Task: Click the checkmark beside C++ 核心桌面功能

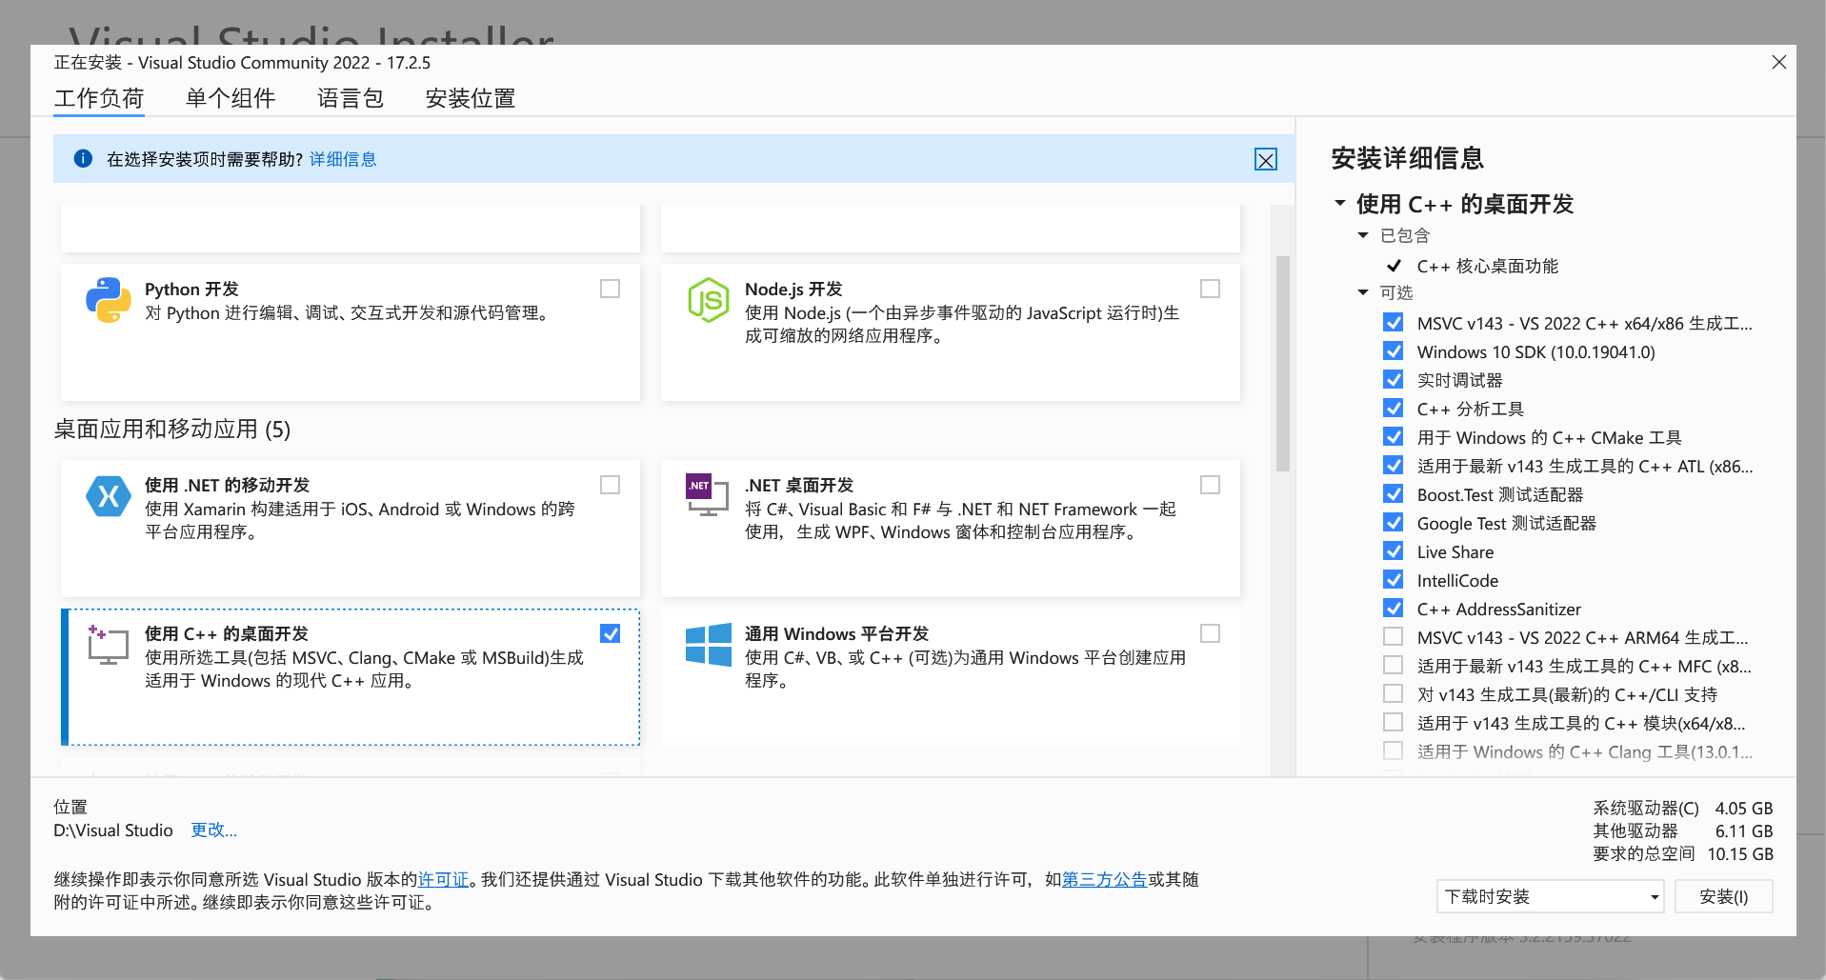Action: point(1394,266)
